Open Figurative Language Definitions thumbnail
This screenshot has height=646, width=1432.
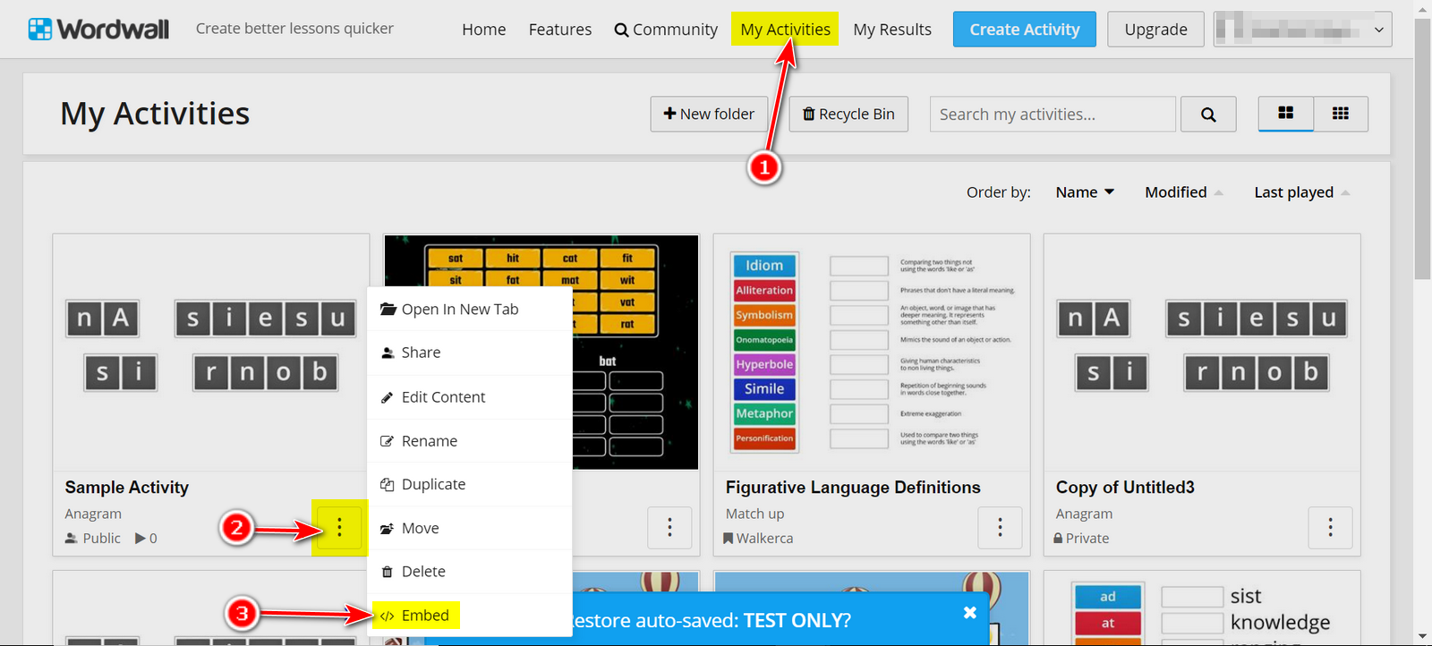[x=872, y=353]
